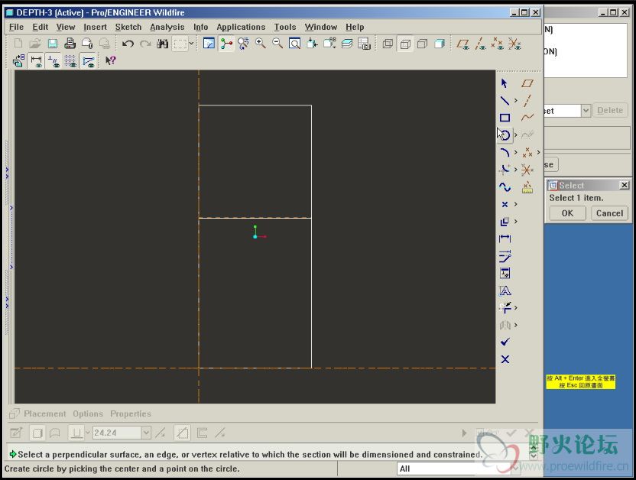Open the depth value 24.24 dropdown
Viewport: 636px width, 480px height.
coord(146,433)
